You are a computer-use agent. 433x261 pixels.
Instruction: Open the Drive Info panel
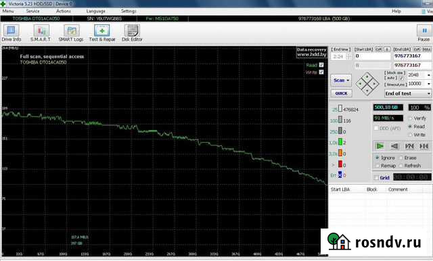(11, 33)
